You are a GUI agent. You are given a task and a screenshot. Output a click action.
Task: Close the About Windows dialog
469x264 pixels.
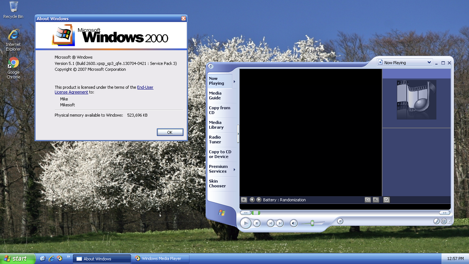184,19
